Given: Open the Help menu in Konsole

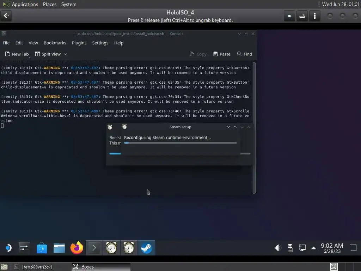Looking at the screenshot, I should (119, 43).
